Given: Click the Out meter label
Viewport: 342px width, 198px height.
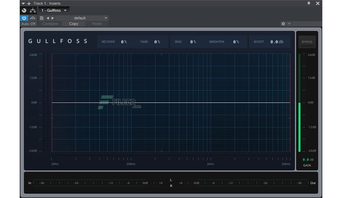Looking at the screenshot, I should (313, 183).
